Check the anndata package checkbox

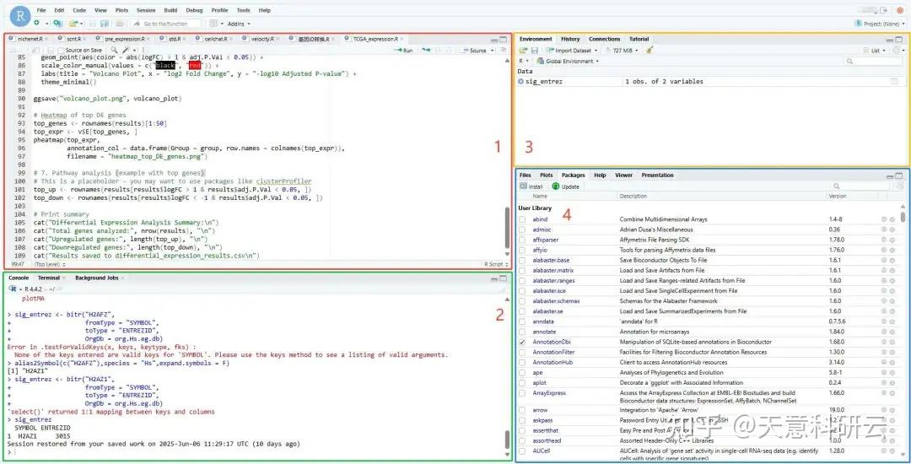[x=522, y=321]
